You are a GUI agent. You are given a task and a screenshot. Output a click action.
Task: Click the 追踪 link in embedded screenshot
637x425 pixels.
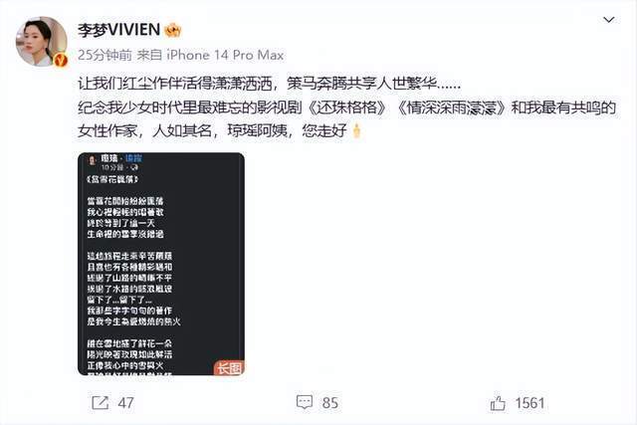pyautogui.click(x=133, y=158)
